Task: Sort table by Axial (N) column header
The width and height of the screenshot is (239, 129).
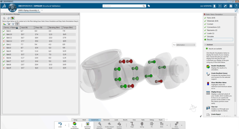Action: (x=27, y=28)
